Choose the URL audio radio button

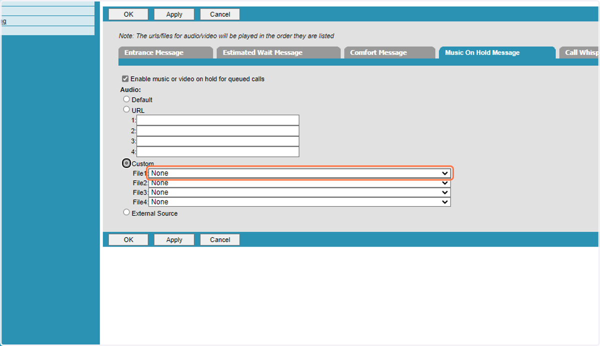[x=126, y=110]
